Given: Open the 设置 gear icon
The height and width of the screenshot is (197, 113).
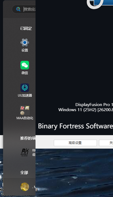Looking at the screenshot, I should tap(25, 43).
